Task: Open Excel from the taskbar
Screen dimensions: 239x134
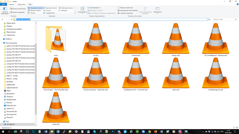Action: (15, 132)
